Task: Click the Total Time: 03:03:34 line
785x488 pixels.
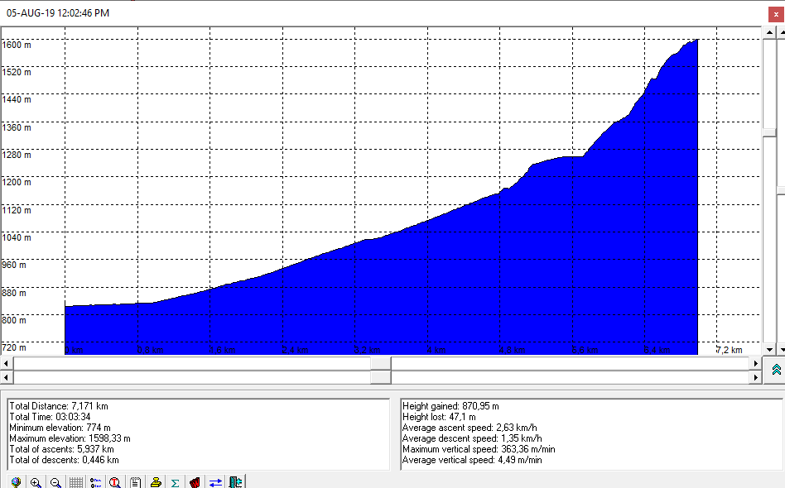Action: (x=50, y=417)
